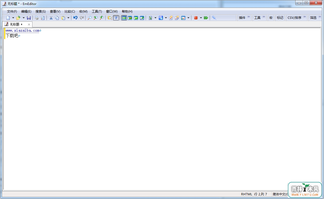This screenshot has width=324, height=199.
Task: Open the 窗口(W) menu
Action: (112, 12)
